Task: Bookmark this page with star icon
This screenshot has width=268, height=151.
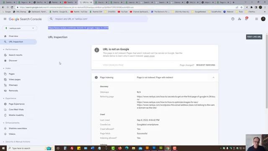Action: tap(241, 8)
